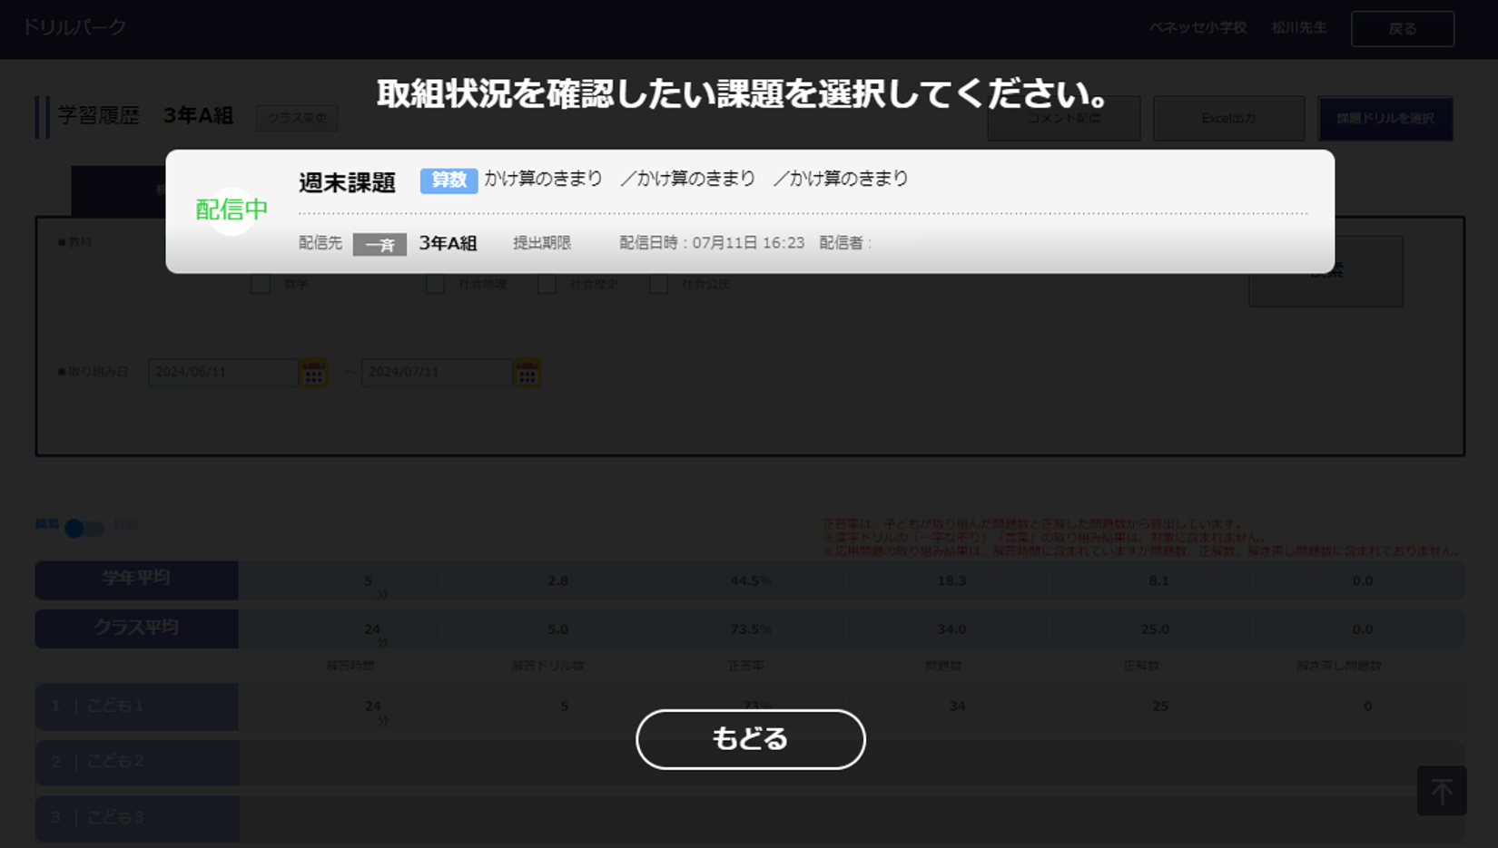Click the scroll-to-top arrow icon

tap(1442, 791)
